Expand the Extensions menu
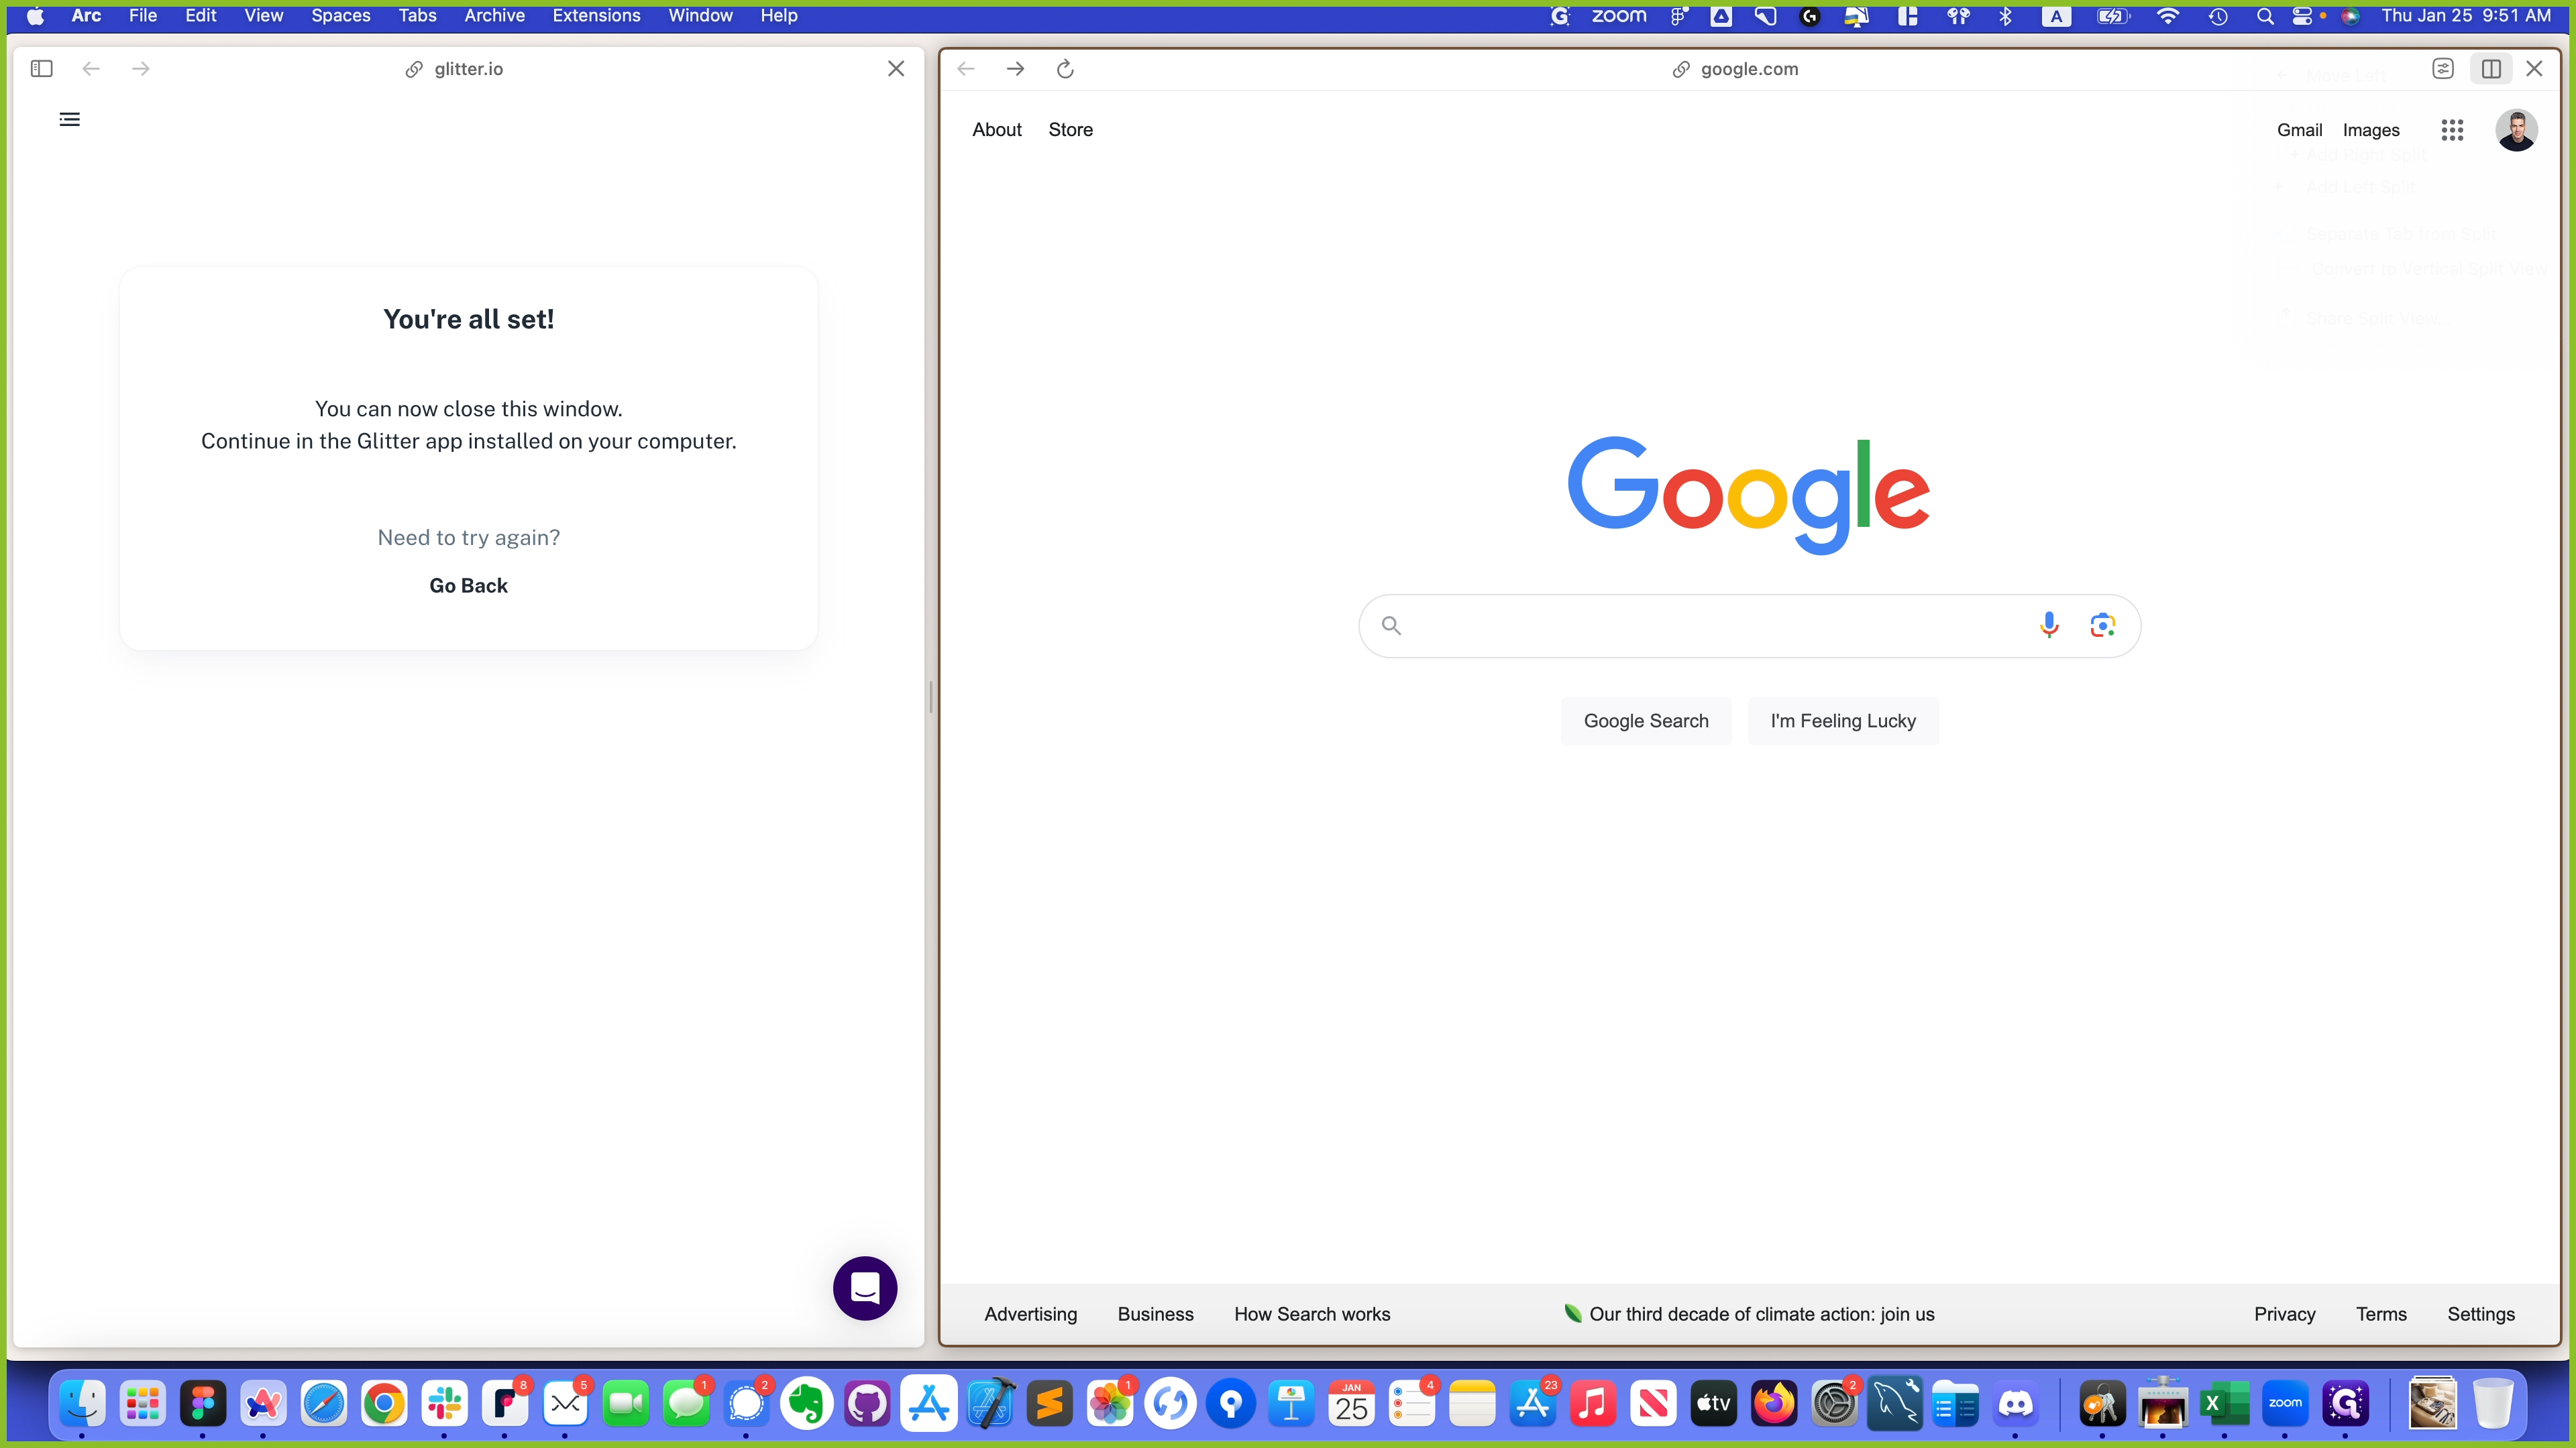2576x1448 pixels. click(x=596, y=16)
